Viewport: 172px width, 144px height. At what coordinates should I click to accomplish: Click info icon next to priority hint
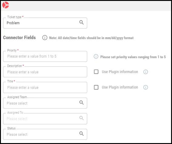[96, 57]
